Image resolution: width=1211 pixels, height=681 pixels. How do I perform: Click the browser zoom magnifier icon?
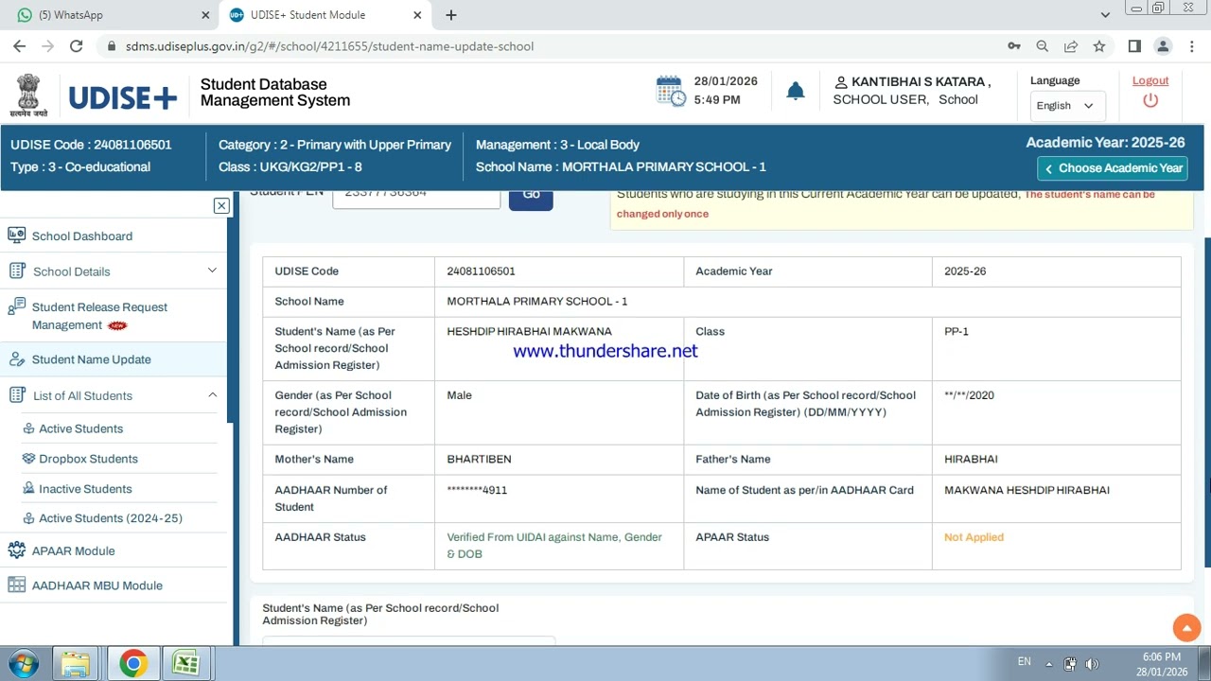tap(1043, 45)
